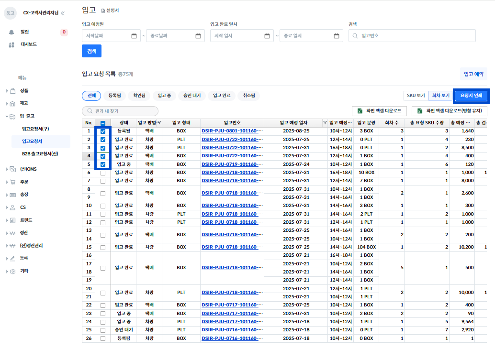495x349 pixels.
Task: Switch to the 입고 완료 filter tab
Action: 222,96
